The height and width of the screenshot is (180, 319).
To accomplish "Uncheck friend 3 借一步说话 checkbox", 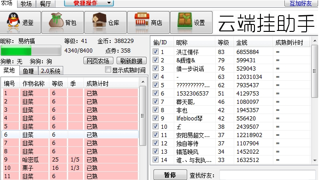I will [156, 68].
